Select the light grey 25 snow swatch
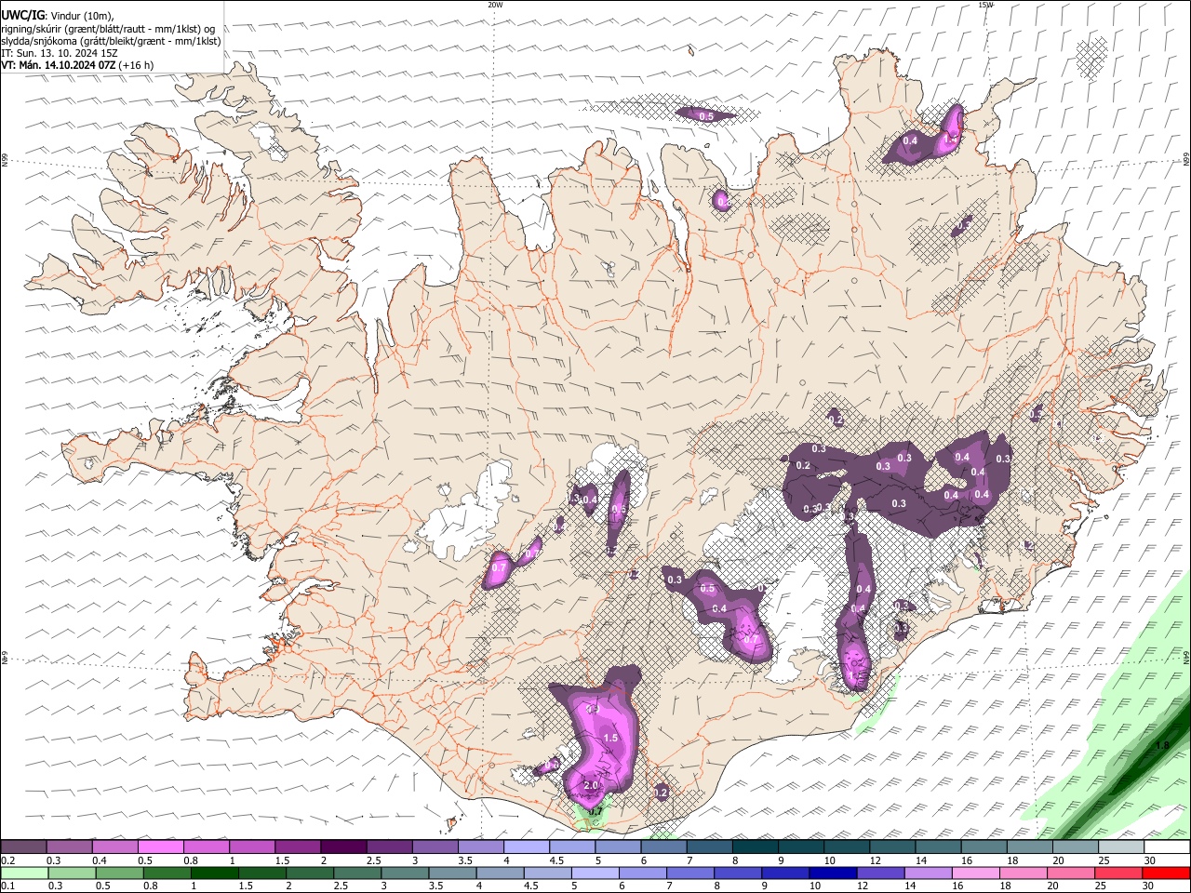The width and height of the screenshot is (1191, 893). pyautogui.click(x=1120, y=847)
